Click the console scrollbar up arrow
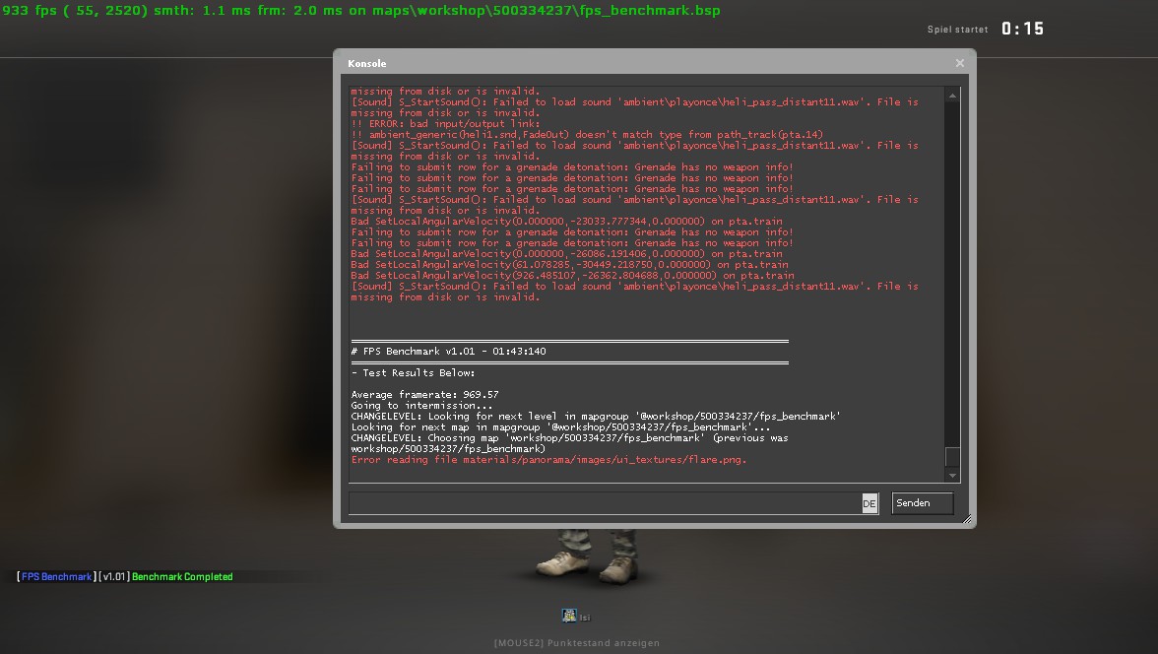 click(952, 96)
